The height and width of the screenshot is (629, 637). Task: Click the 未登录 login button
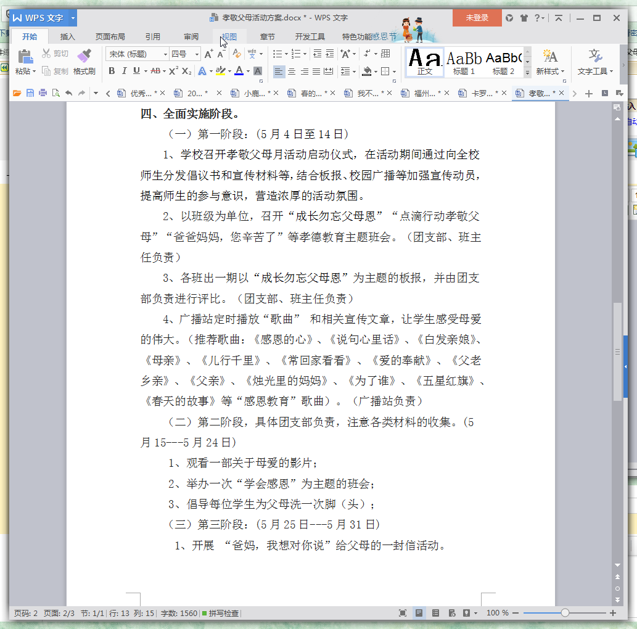click(477, 18)
